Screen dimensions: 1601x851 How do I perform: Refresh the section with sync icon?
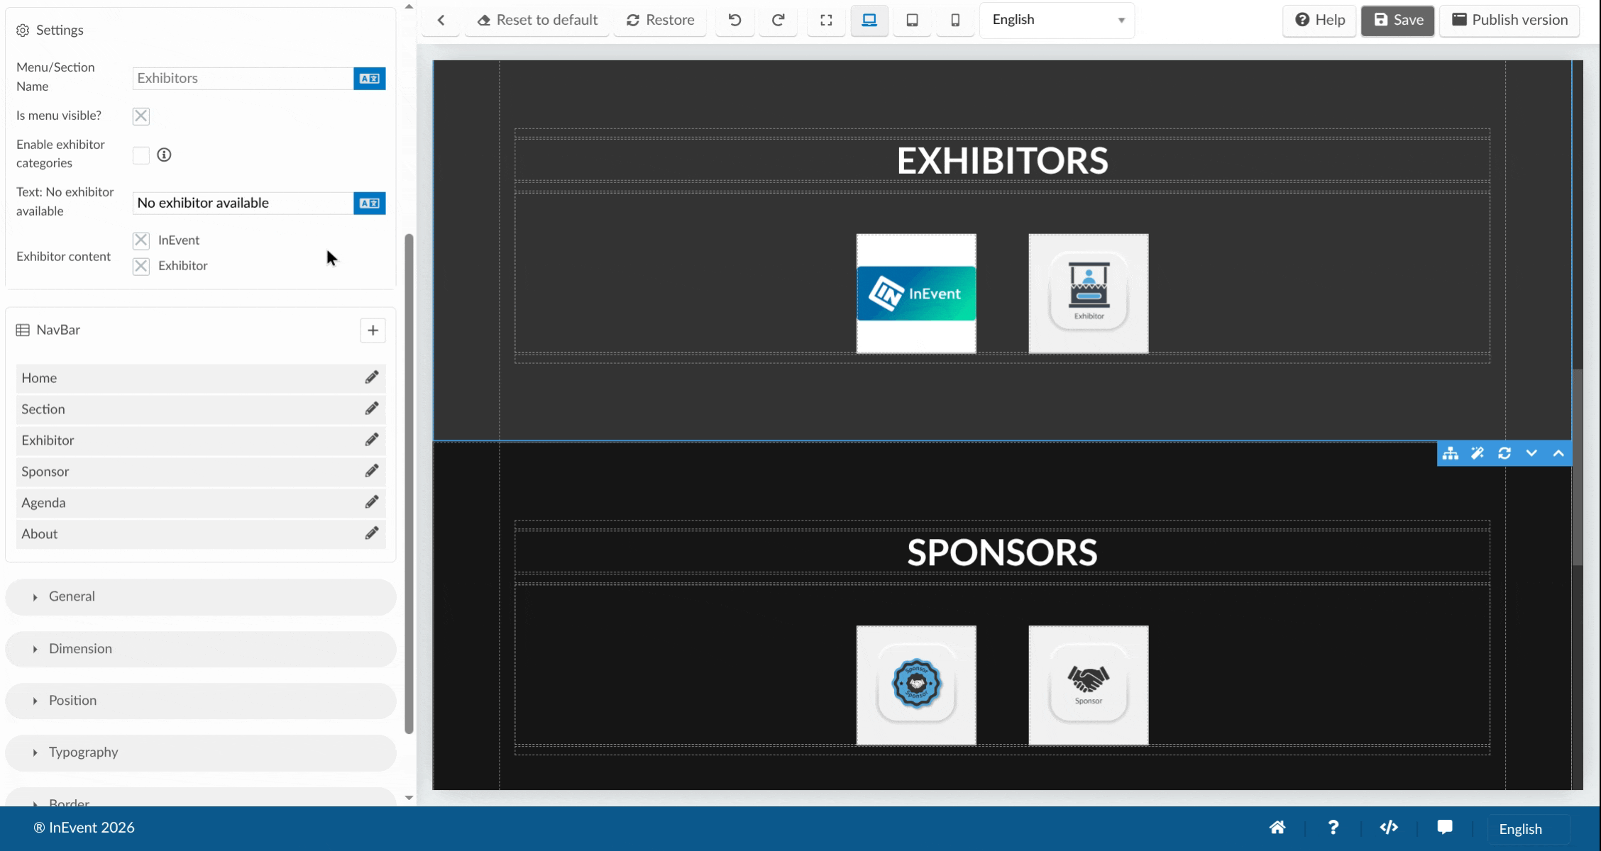tap(1504, 453)
